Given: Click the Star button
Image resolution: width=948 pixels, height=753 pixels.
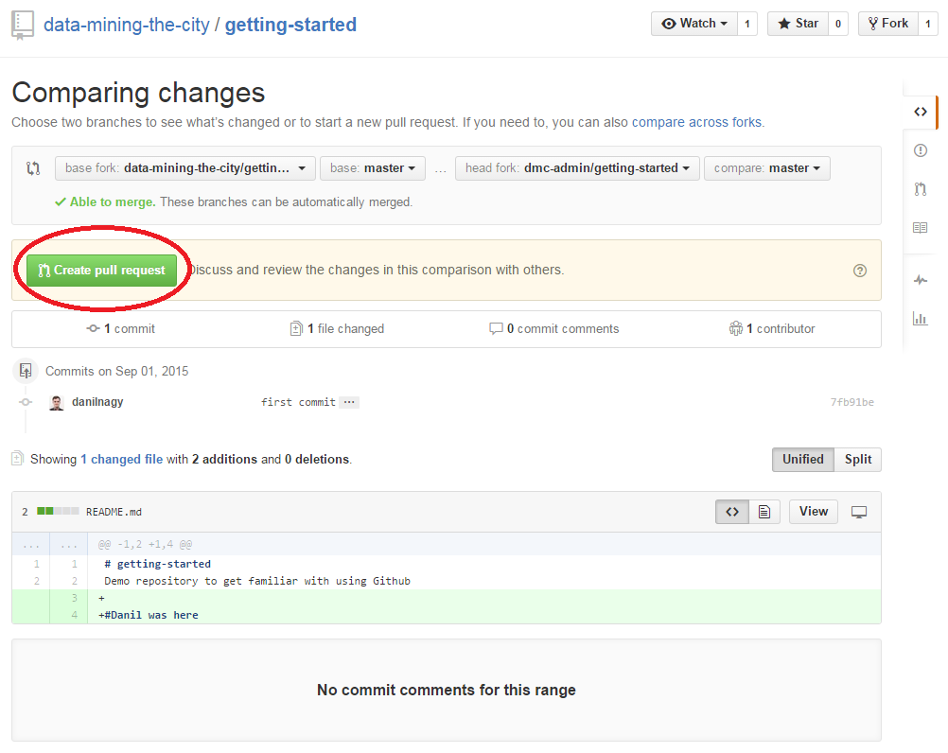Looking at the screenshot, I should pos(798,24).
